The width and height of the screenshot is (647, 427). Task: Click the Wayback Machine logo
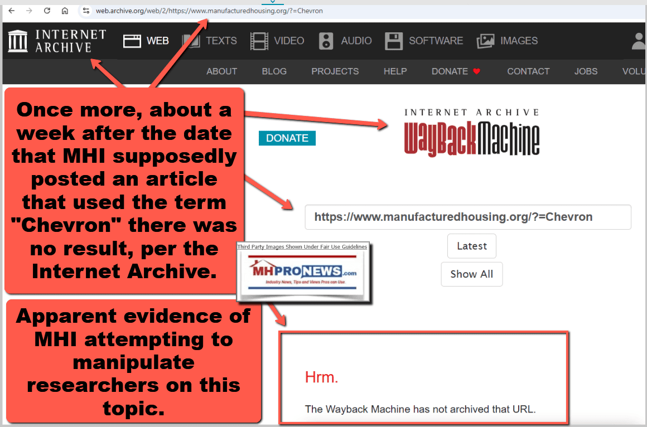pyautogui.click(x=472, y=132)
